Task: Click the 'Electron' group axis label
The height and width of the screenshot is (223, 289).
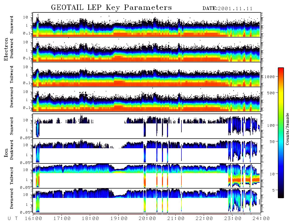Action: [x=6, y=49]
